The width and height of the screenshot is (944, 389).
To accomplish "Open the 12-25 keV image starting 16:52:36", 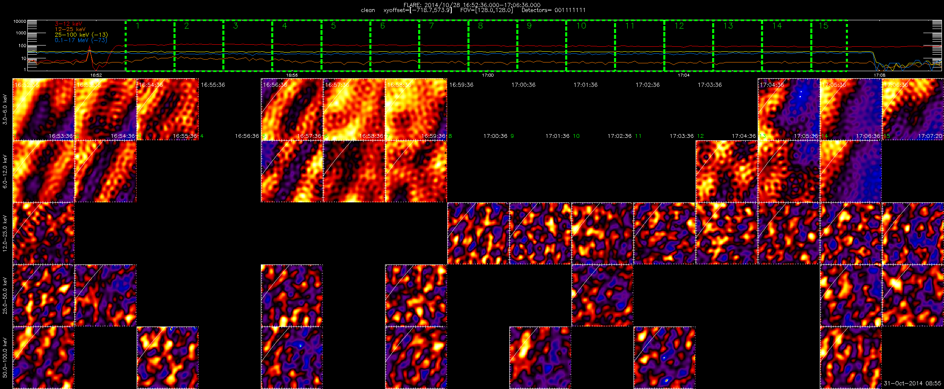I will click(43, 233).
